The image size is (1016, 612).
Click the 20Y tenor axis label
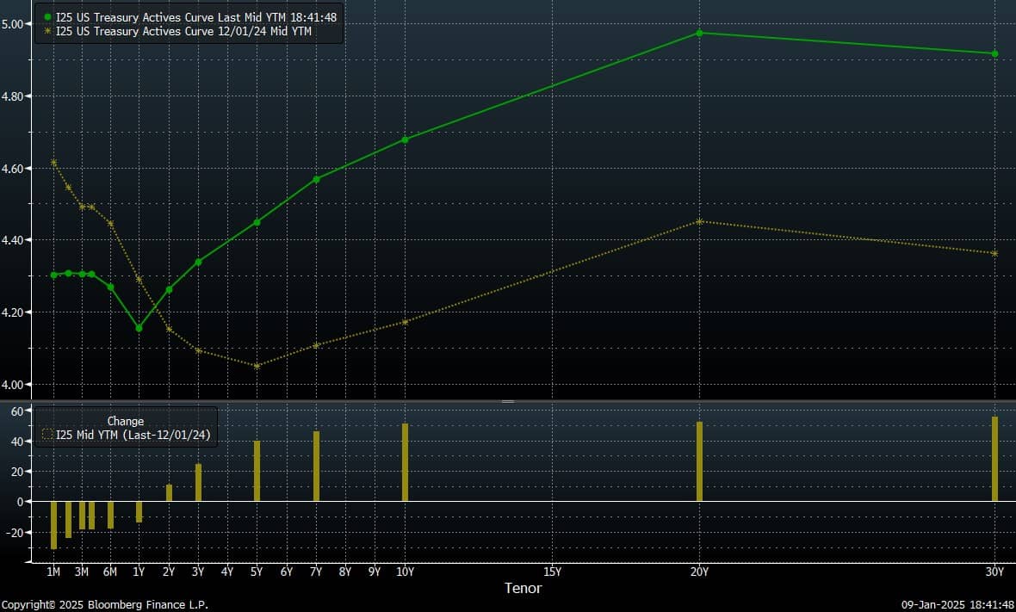tap(699, 572)
